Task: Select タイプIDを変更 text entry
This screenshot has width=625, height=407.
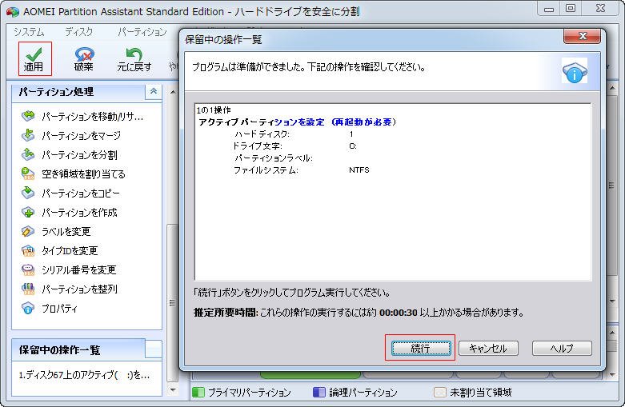Action: (x=70, y=250)
